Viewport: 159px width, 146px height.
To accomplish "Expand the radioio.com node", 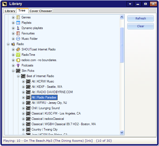I will coord(13,60).
